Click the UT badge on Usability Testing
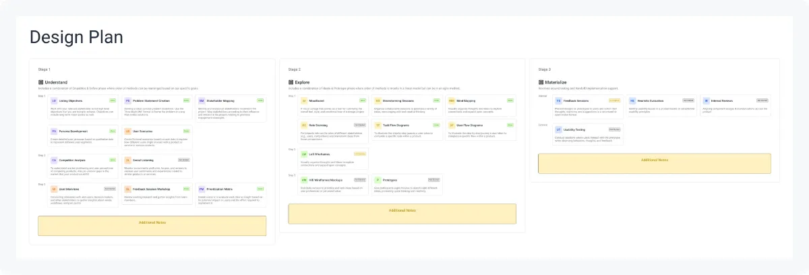This screenshot has height=275, width=809. coord(558,129)
